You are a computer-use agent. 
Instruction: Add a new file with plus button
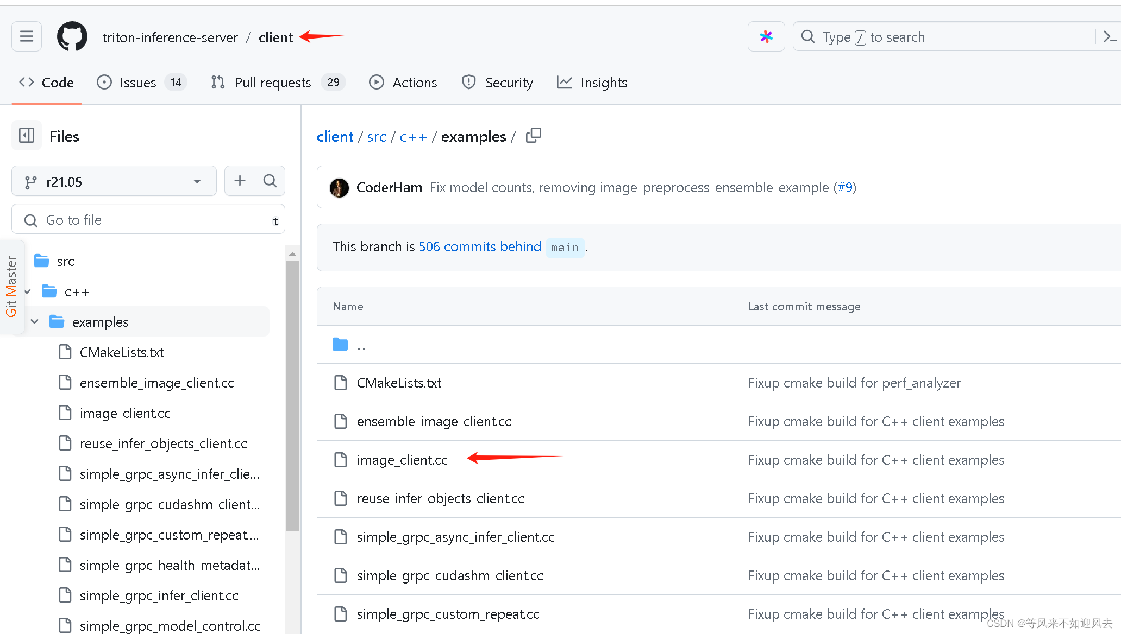click(240, 181)
